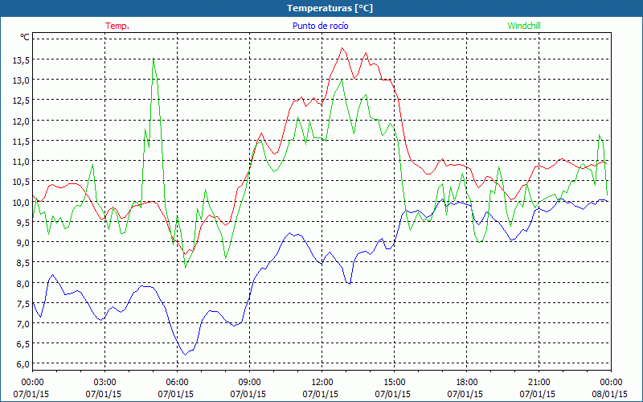Click the blue dew point lowest dip

185,354
